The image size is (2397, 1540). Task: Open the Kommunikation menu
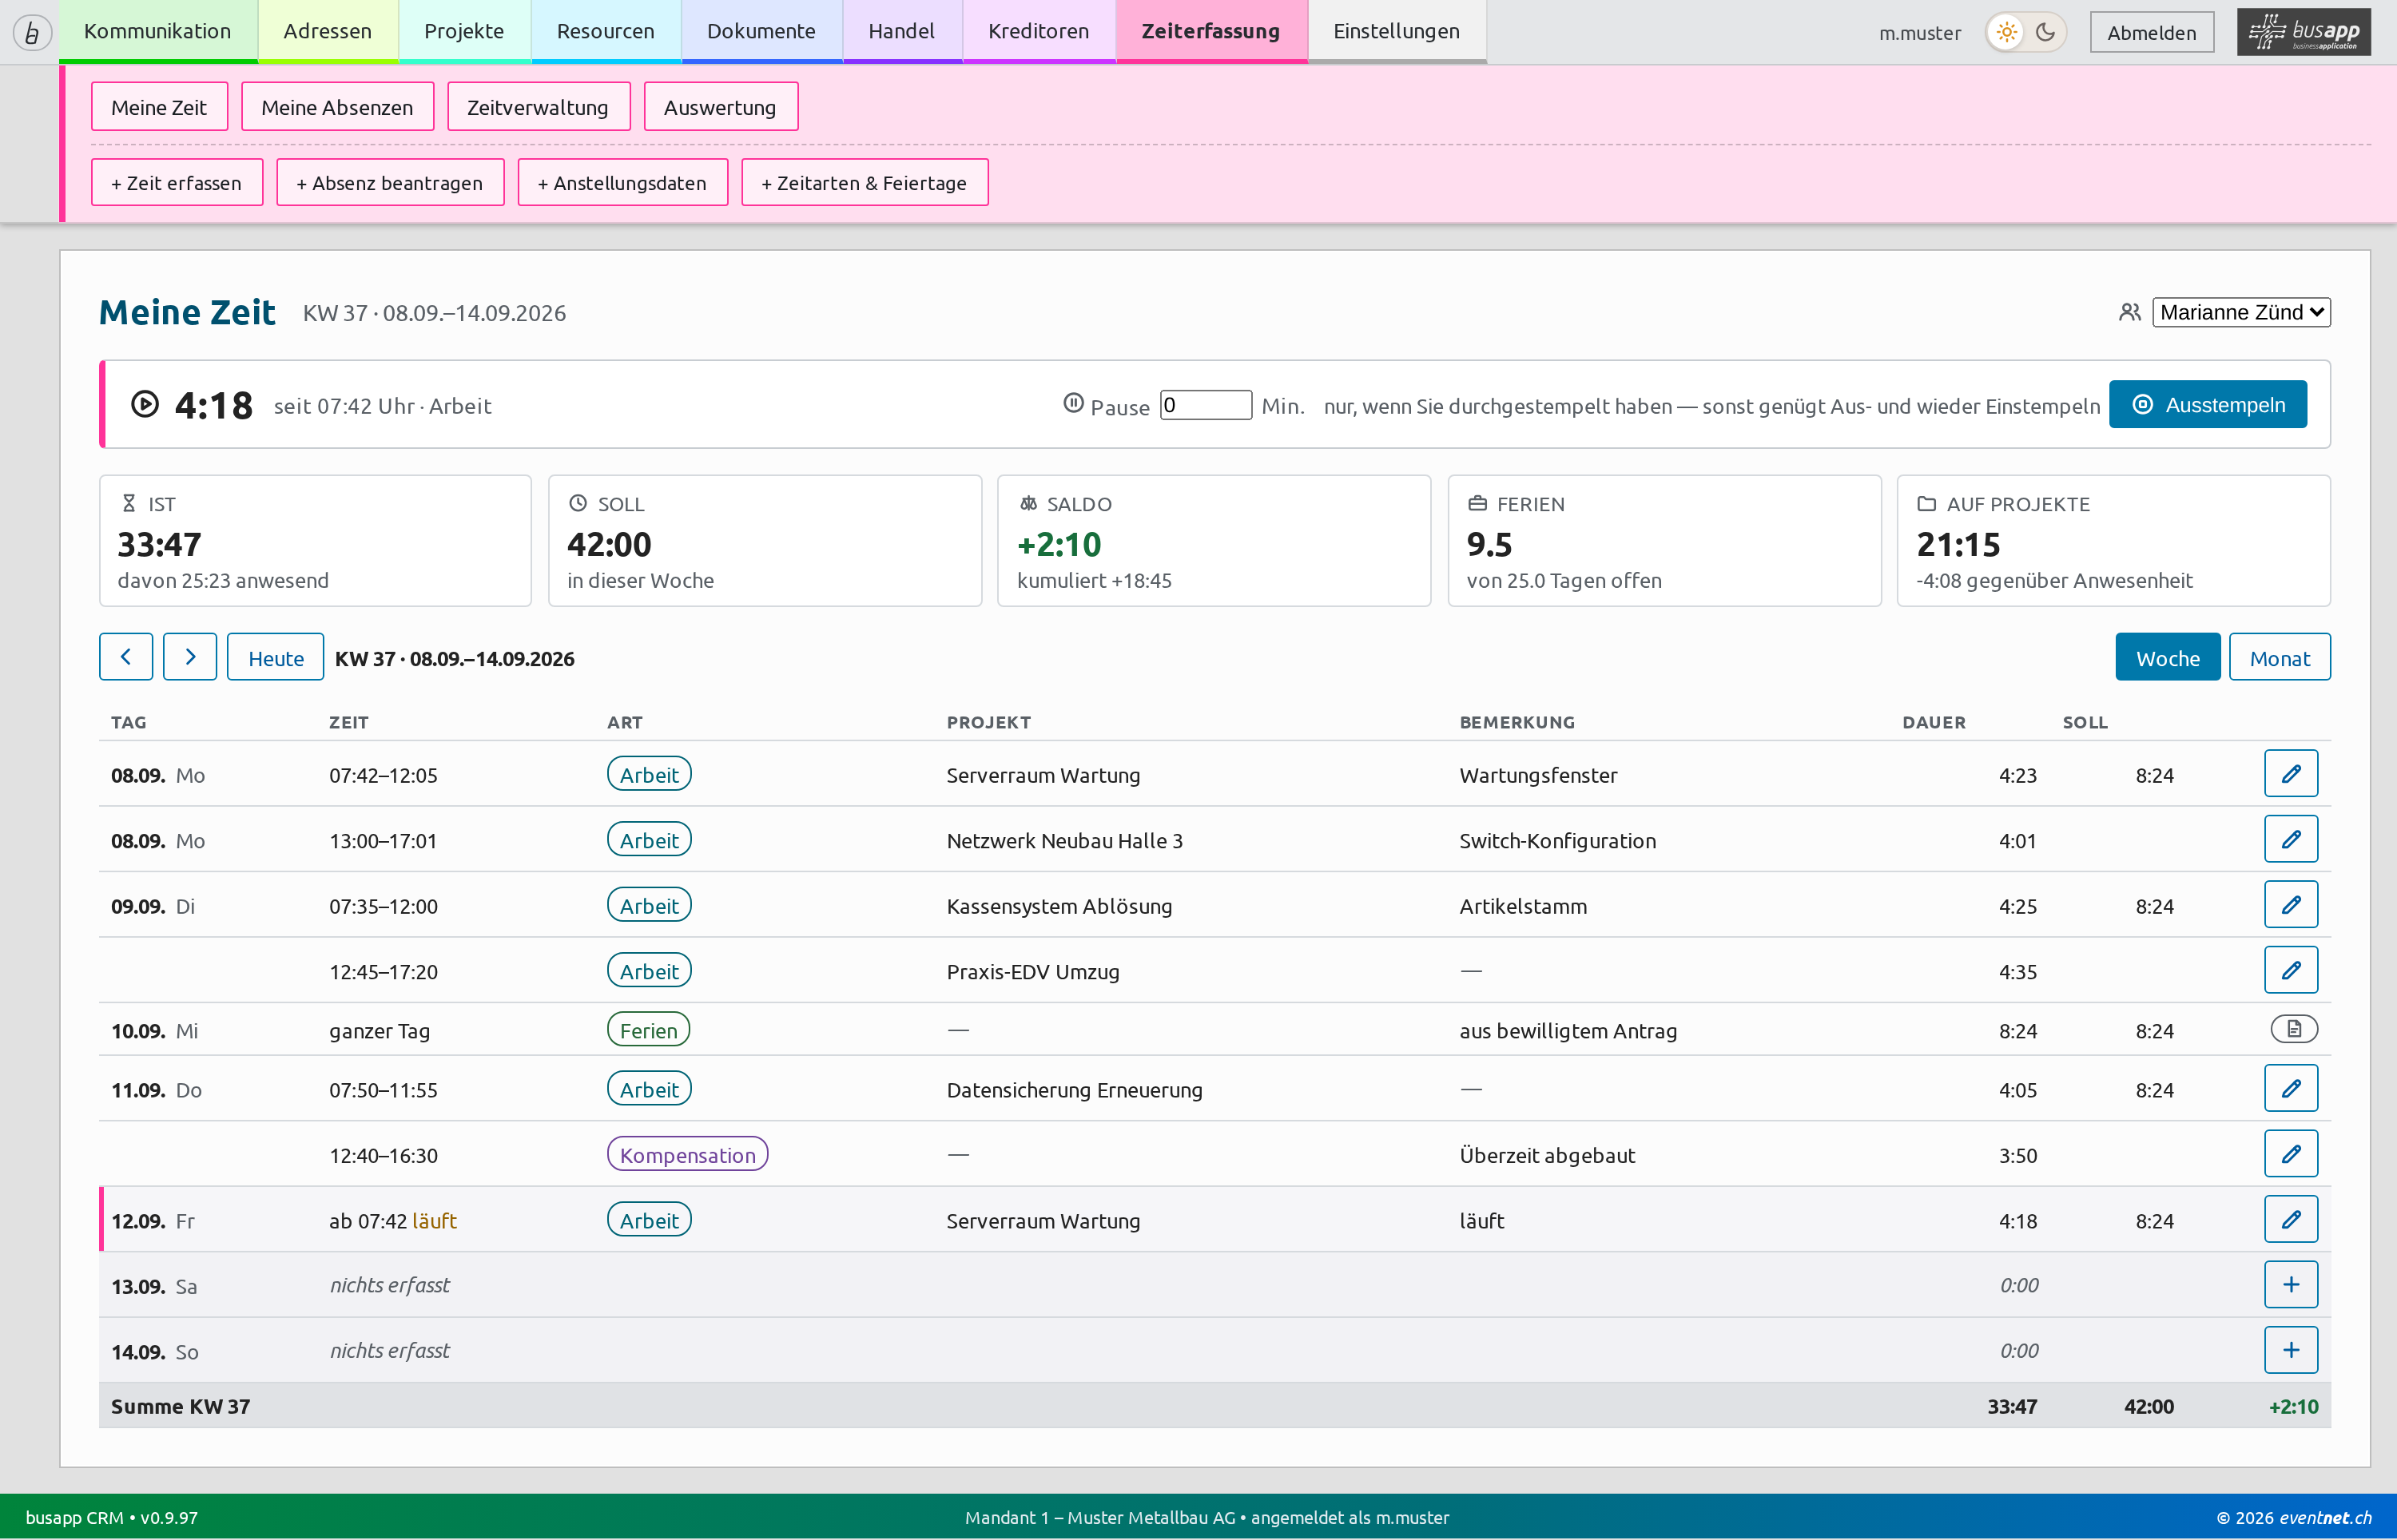click(x=158, y=31)
